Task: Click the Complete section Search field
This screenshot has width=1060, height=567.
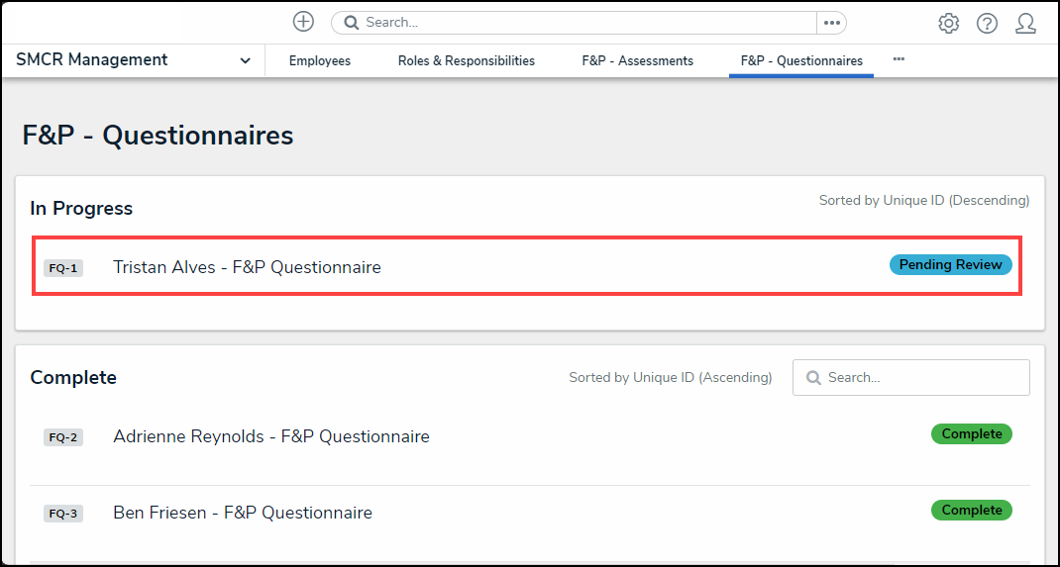Action: pos(921,378)
